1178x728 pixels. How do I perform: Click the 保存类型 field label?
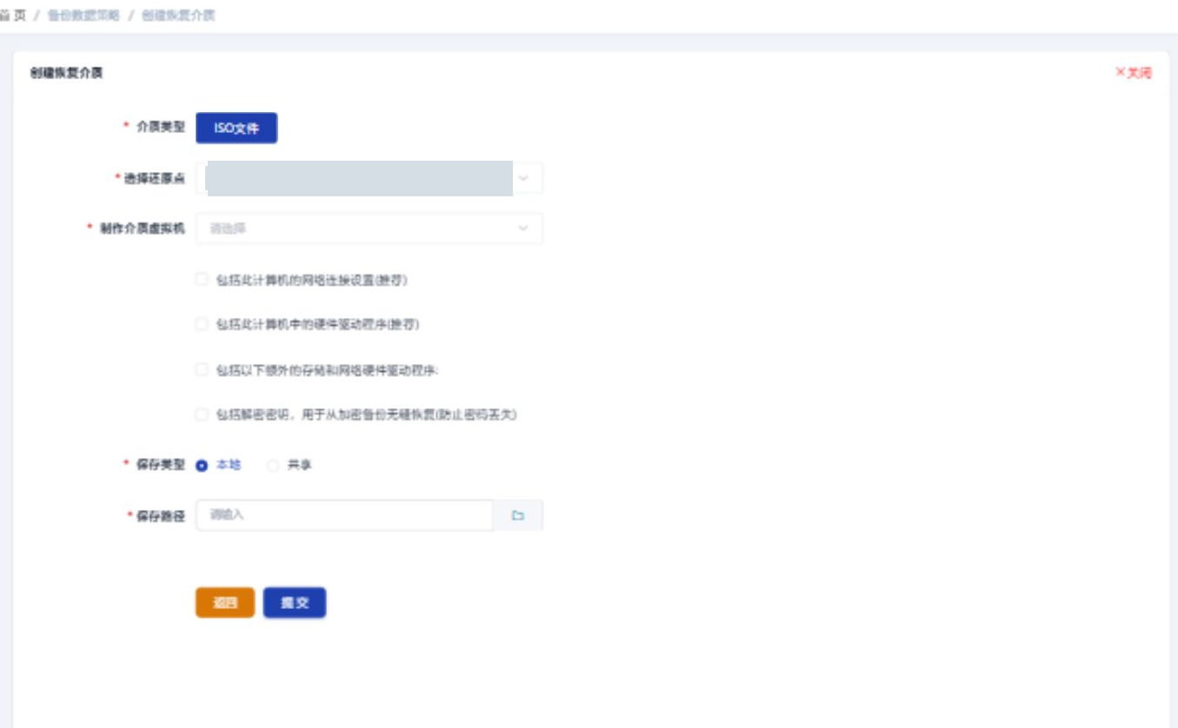pyautogui.click(x=161, y=465)
